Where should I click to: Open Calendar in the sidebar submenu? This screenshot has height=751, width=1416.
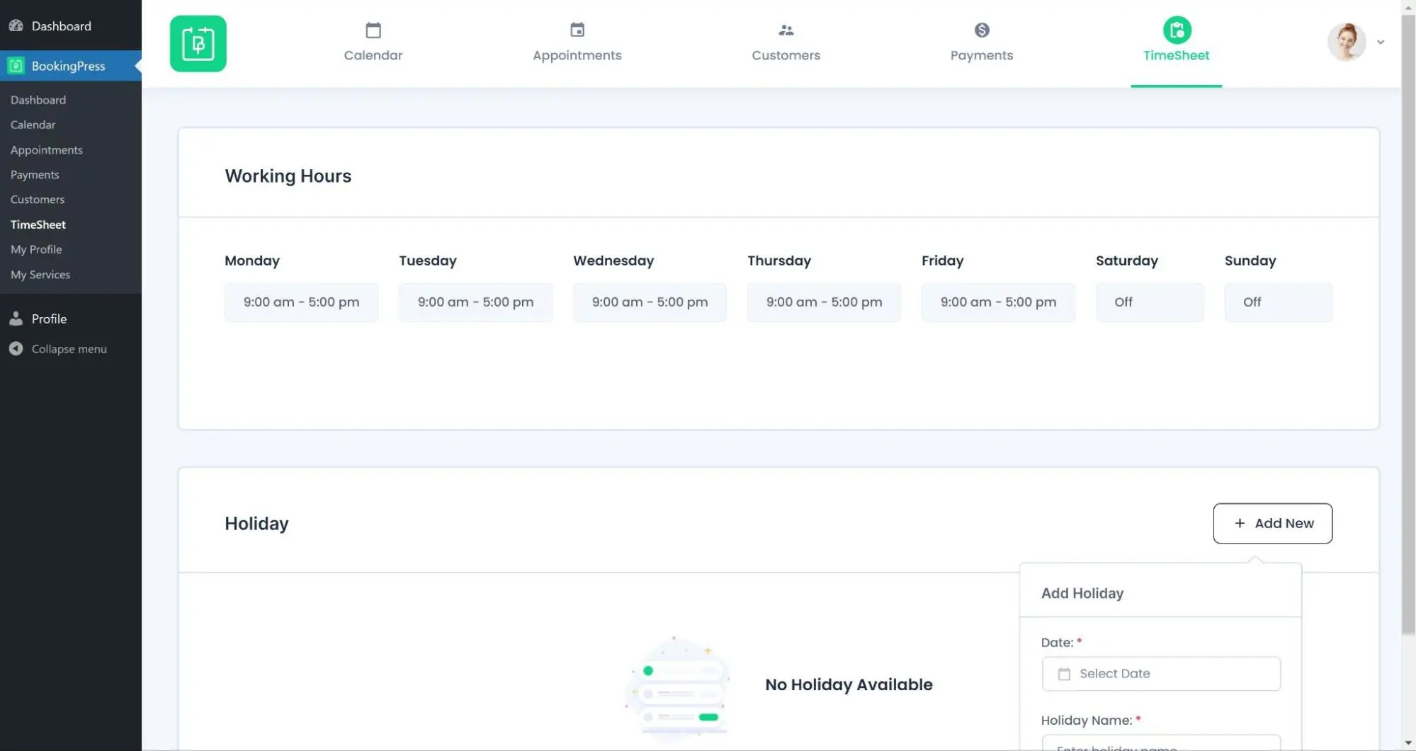[x=33, y=125]
